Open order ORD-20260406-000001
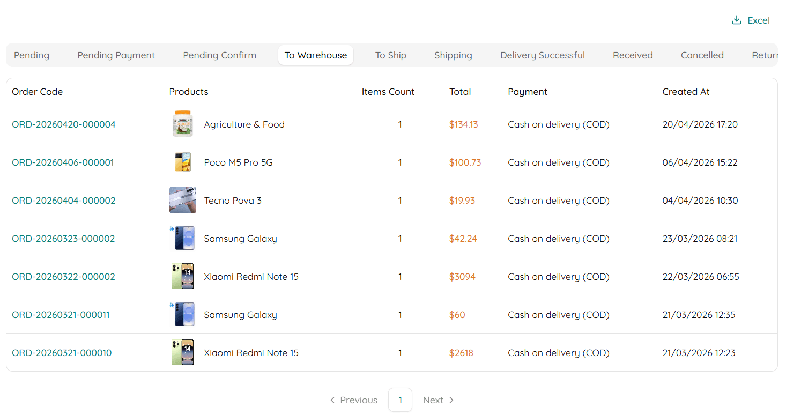Image resolution: width=786 pixels, height=414 pixels. [x=63, y=162]
